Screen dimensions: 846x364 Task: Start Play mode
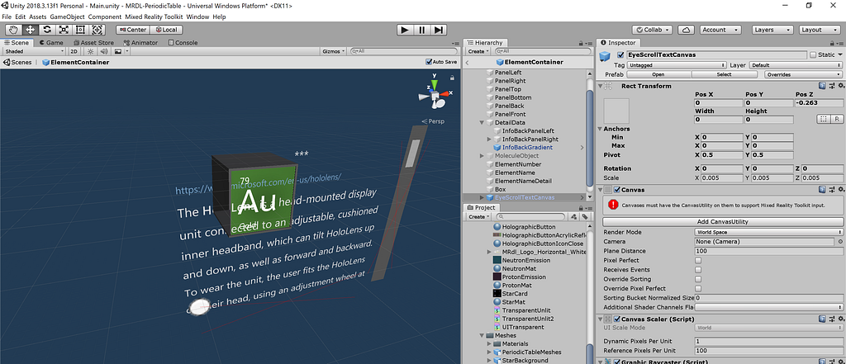405,30
